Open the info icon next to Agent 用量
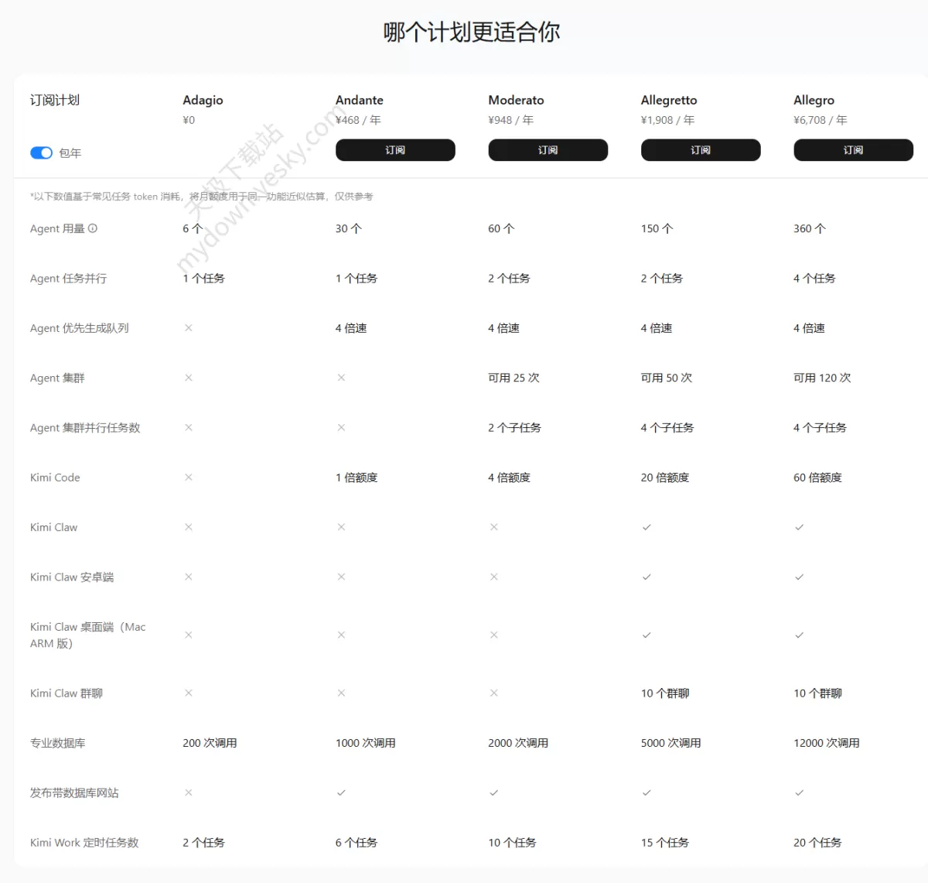 [x=93, y=228]
